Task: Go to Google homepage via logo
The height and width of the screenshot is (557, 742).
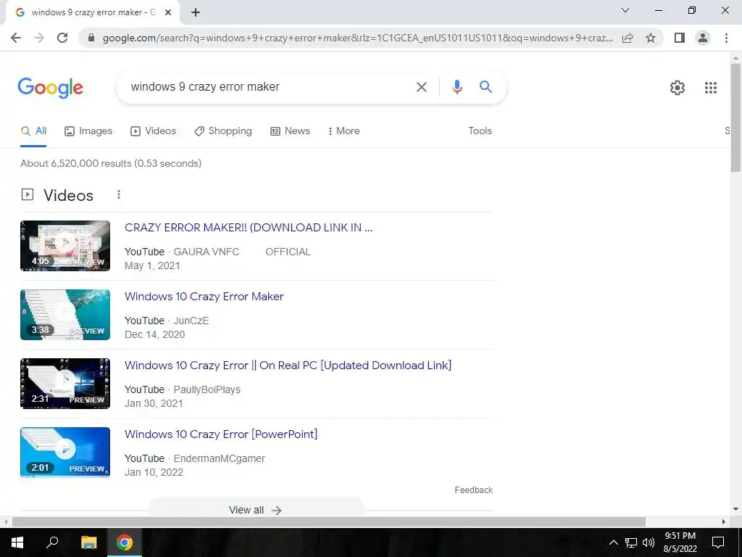Action: click(x=50, y=88)
